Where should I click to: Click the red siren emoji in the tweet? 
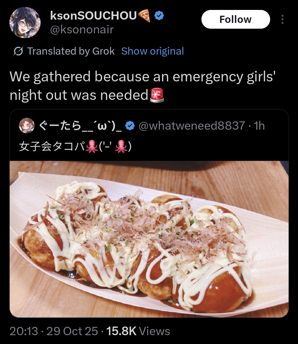tap(157, 95)
